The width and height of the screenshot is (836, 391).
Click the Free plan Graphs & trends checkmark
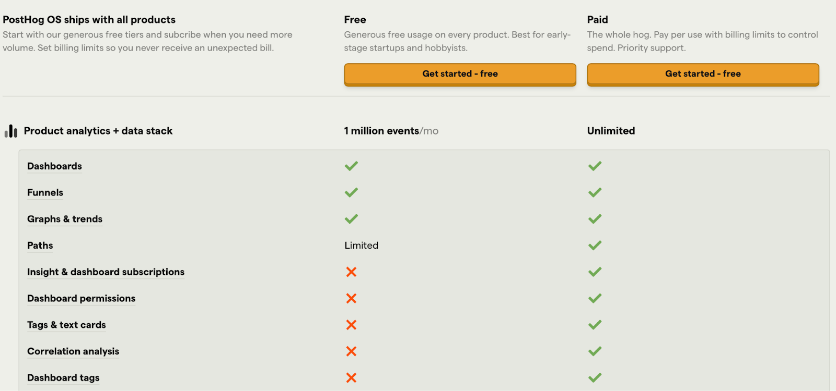(351, 219)
